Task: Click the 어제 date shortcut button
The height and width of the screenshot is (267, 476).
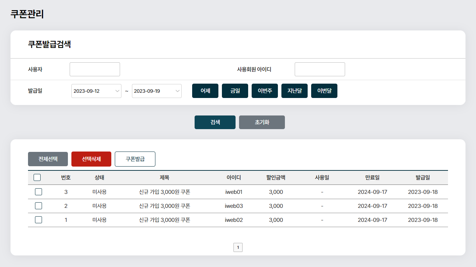Action: pyautogui.click(x=205, y=91)
